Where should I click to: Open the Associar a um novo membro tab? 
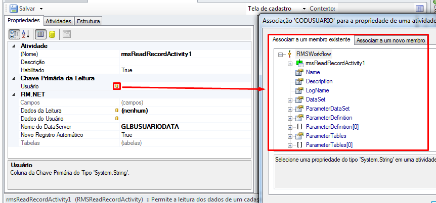[390, 40]
